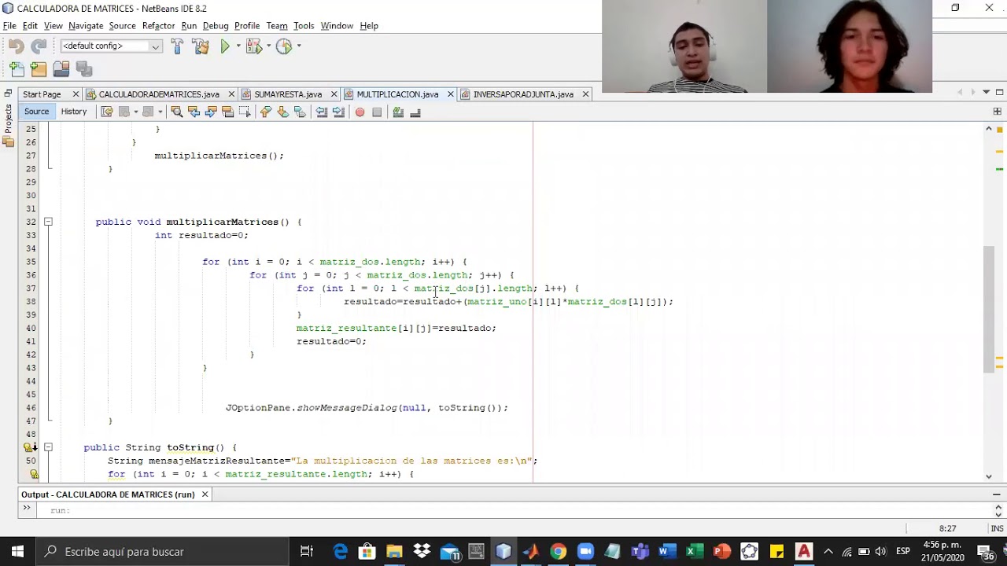Run the project with the green play icon
Screen dimensions: 1007x566
[225, 47]
